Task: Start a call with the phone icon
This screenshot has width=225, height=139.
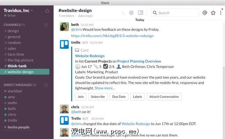Action: coord(123,13)
